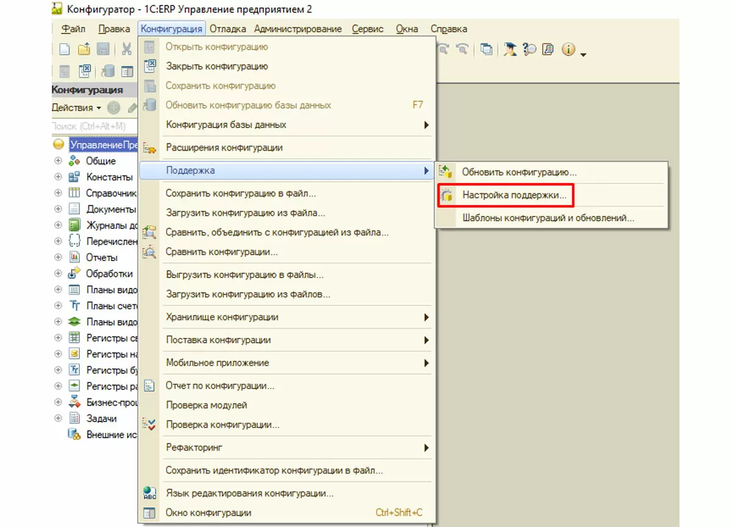The width and height of the screenshot is (732, 527).
Task: Click the New document toolbar icon
Action: coord(64,49)
